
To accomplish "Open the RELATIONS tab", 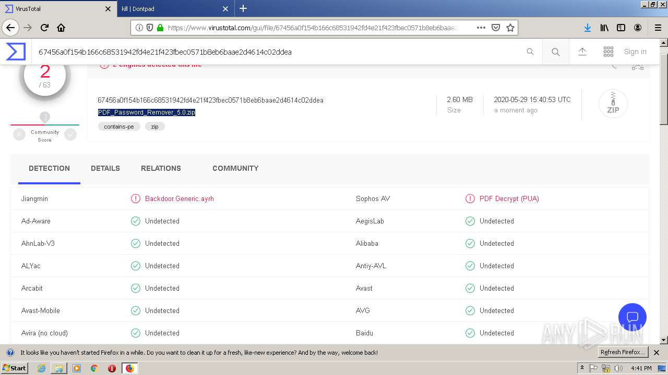I will pyautogui.click(x=161, y=168).
